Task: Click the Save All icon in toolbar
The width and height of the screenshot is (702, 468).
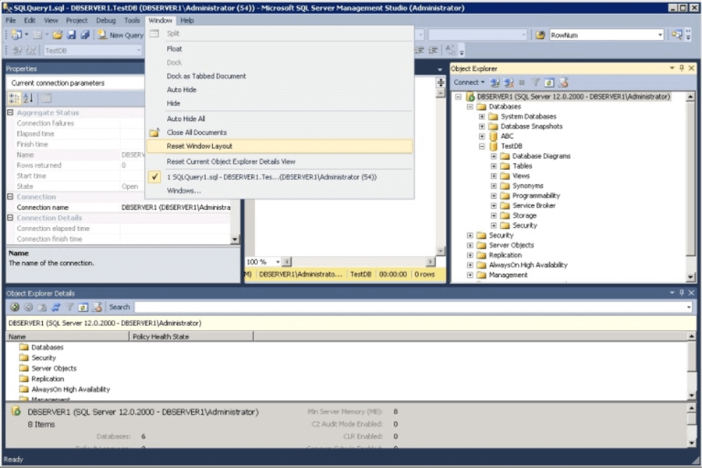Action: pyautogui.click(x=84, y=34)
